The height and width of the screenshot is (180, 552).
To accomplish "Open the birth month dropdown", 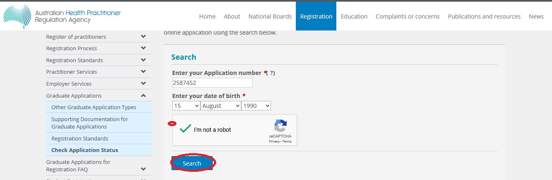I will (x=221, y=106).
